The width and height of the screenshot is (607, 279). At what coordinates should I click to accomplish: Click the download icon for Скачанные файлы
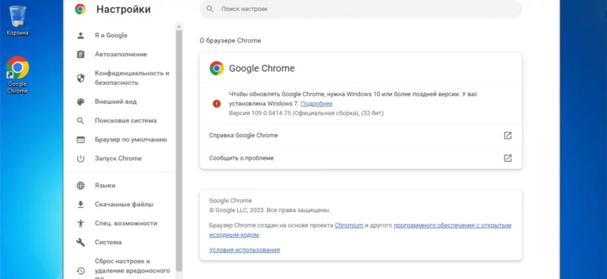pyautogui.click(x=80, y=204)
